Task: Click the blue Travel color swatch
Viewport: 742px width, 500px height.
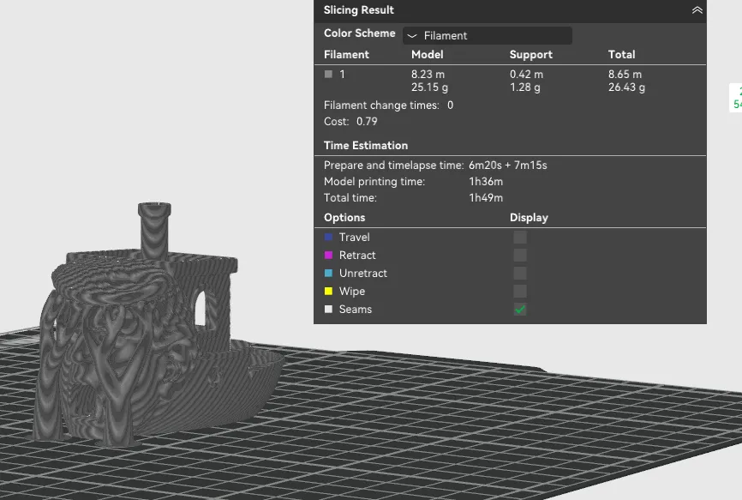Action: tap(328, 237)
